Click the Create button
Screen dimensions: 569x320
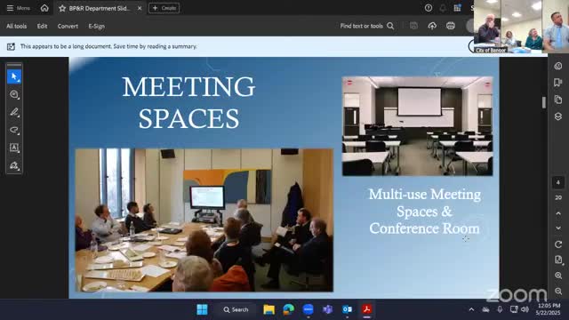coord(164,8)
